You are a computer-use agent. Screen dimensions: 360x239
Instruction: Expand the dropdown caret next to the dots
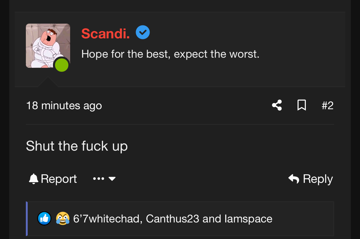(x=112, y=179)
